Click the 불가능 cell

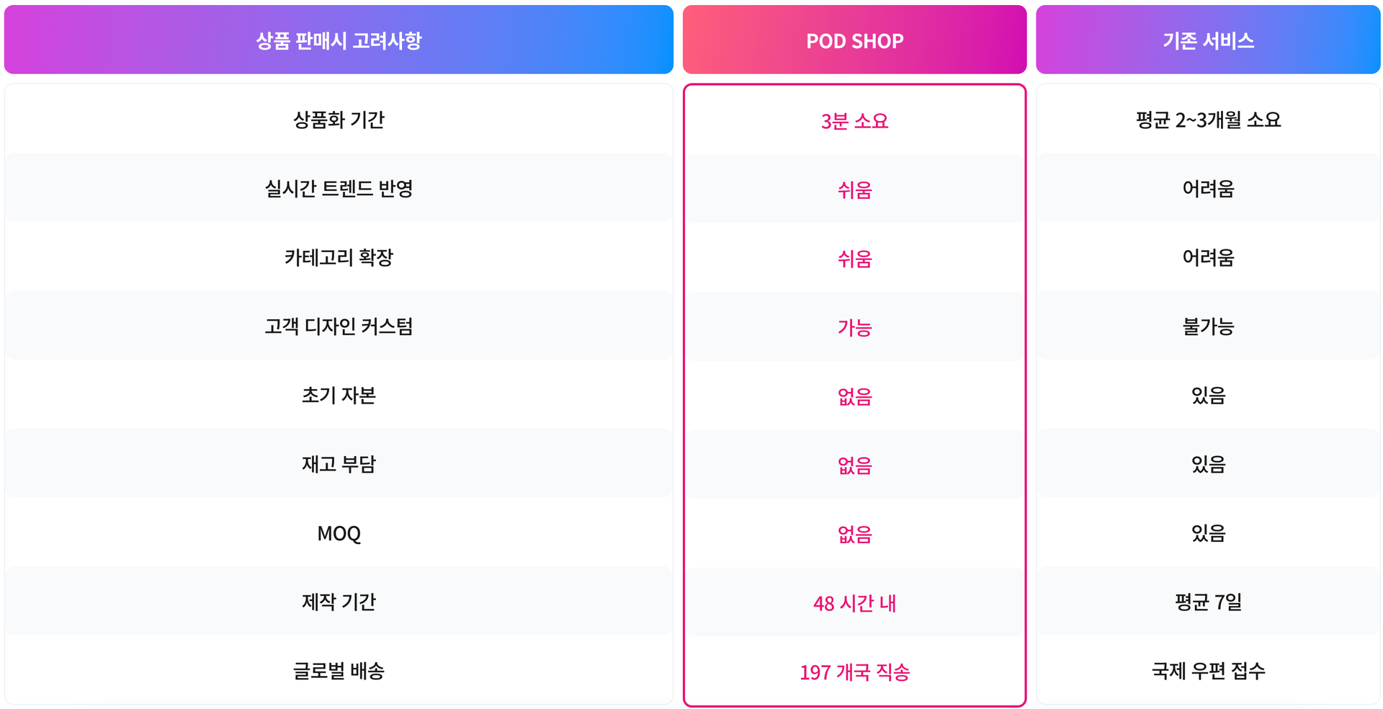click(1208, 326)
